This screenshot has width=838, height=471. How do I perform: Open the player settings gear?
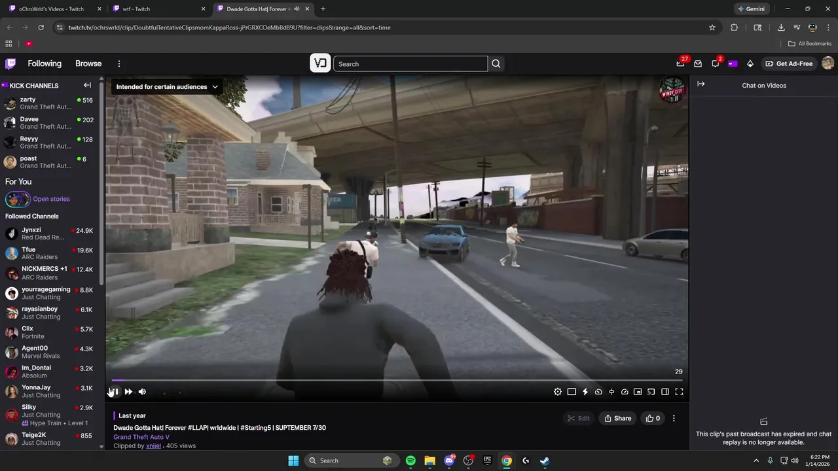(558, 392)
